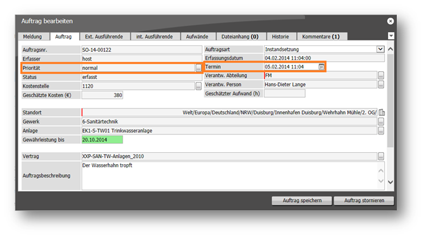Click the description box scroll up arrow
The height and width of the screenshot is (238, 424).
[381, 170]
